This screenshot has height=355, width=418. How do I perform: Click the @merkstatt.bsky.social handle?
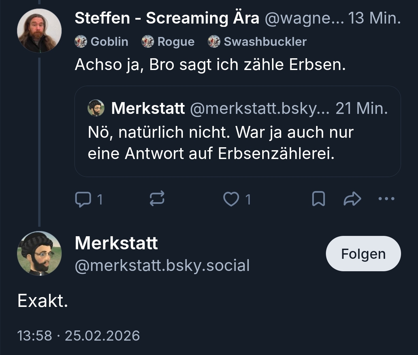[162, 265]
